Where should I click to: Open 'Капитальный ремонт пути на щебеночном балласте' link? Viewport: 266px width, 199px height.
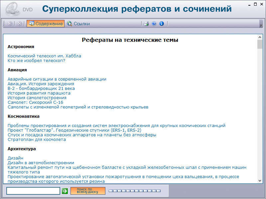127,170
